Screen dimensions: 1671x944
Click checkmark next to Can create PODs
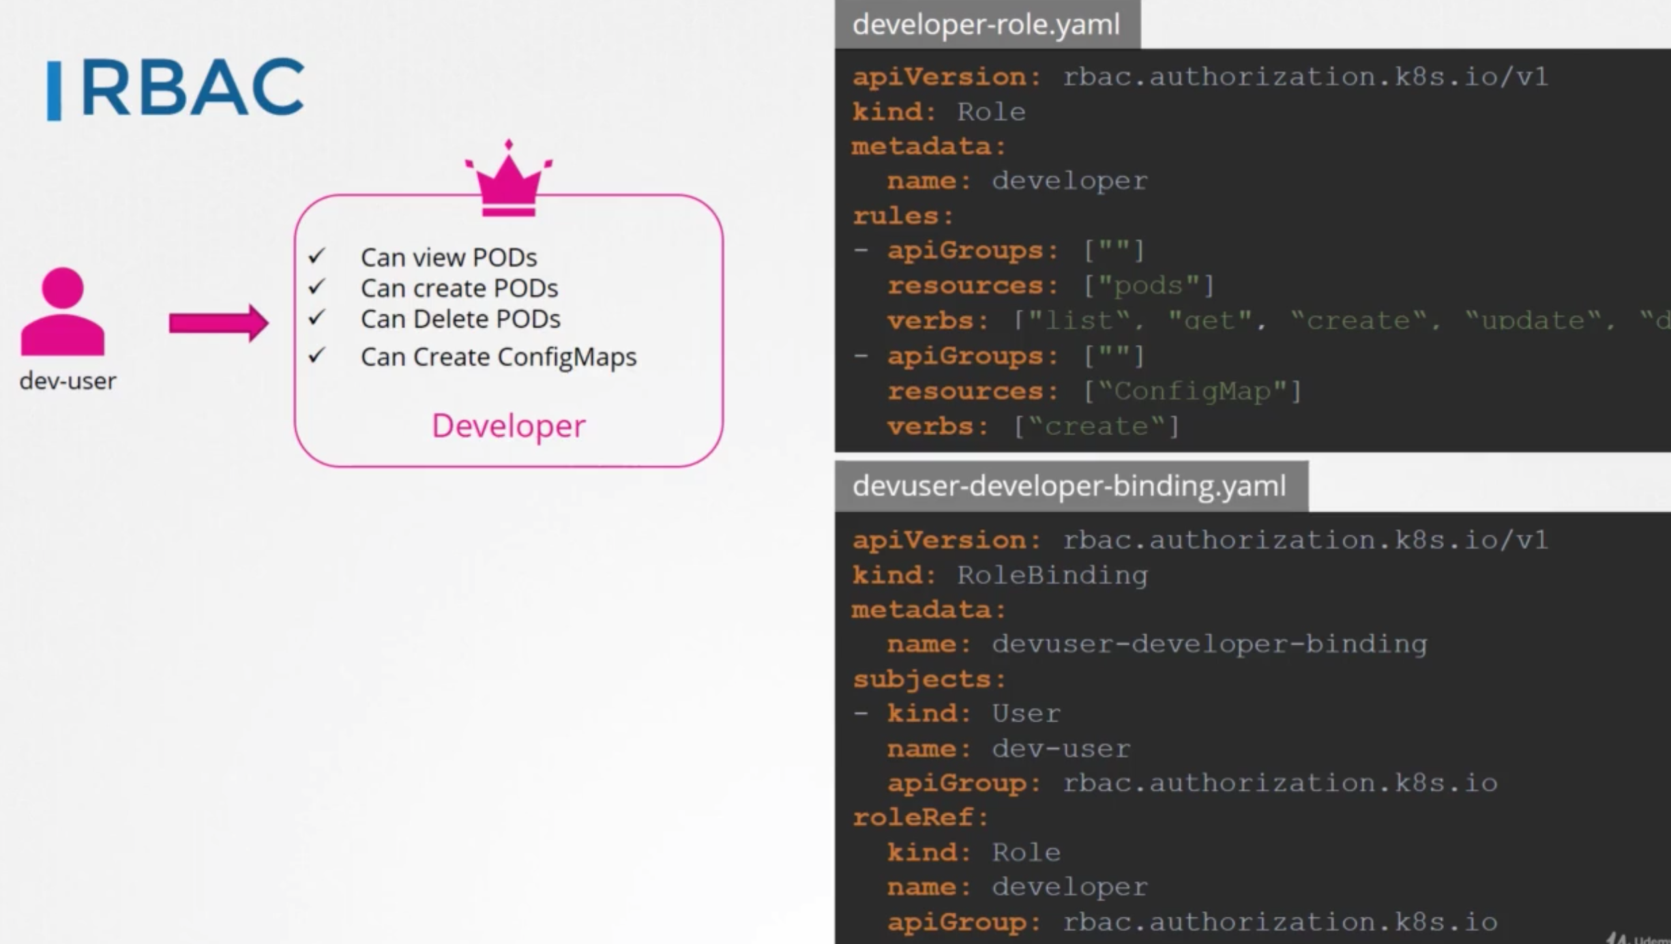(316, 287)
